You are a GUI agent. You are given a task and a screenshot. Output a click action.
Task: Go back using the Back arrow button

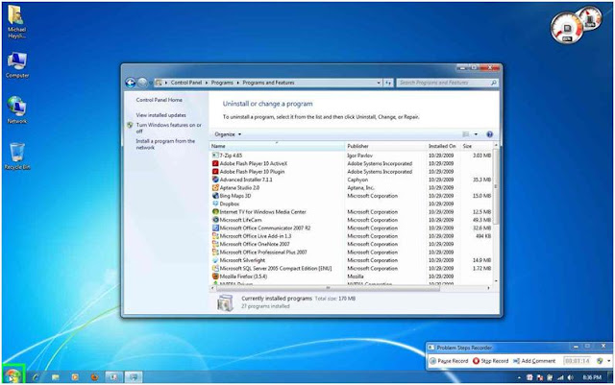(131, 83)
